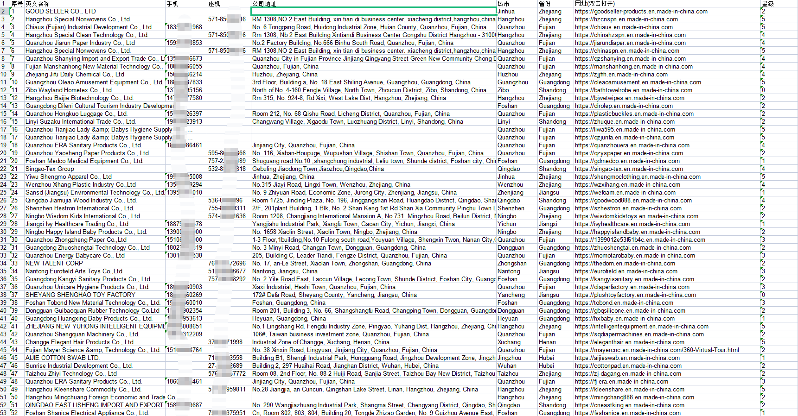This screenshot has width=798, height=416.
Task: Select the Singao-Tex Group cell
Action: (95, 169)
